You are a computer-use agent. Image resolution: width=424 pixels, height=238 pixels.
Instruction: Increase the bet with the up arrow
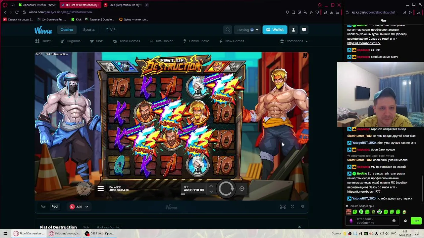(211, 186)
